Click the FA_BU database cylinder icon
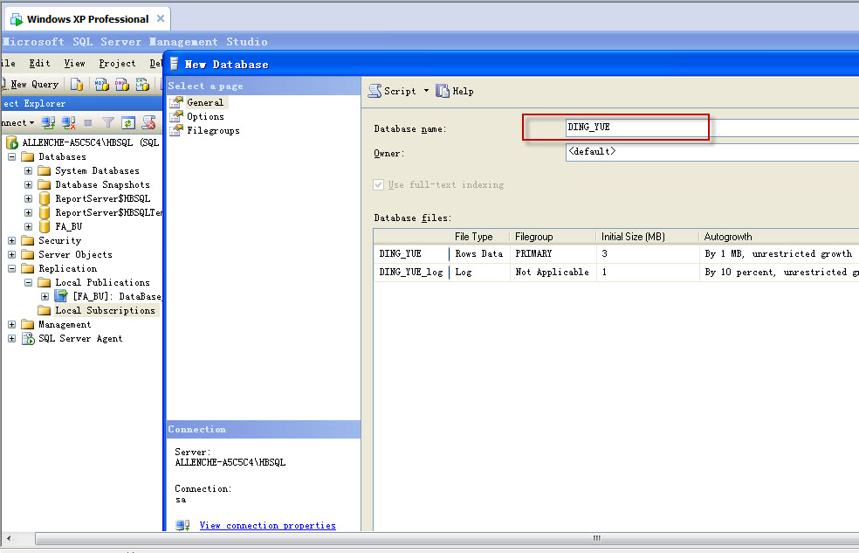Image resolution: width=859 pixels, height=553 pixels. 45,226
